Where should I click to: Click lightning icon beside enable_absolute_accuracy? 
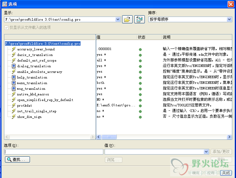point(14,72)
